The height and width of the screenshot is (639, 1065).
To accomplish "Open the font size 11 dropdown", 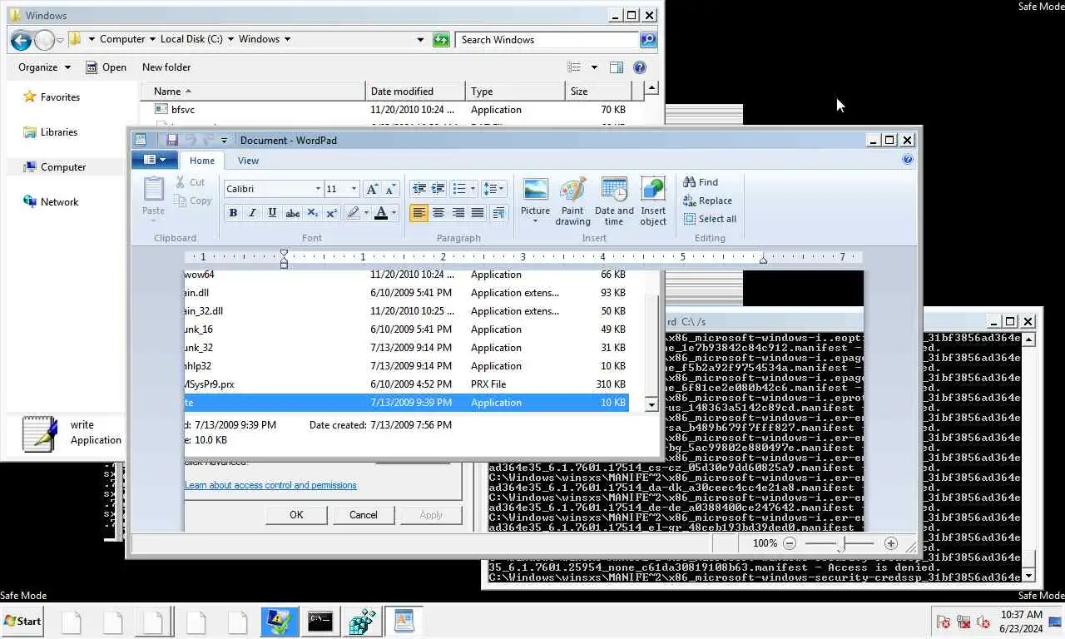I will 354,189.
